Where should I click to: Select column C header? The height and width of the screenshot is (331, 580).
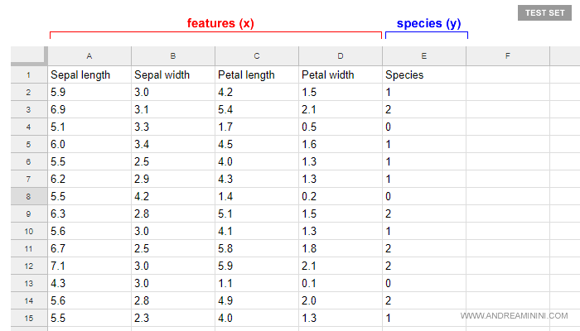coord(257,55)
